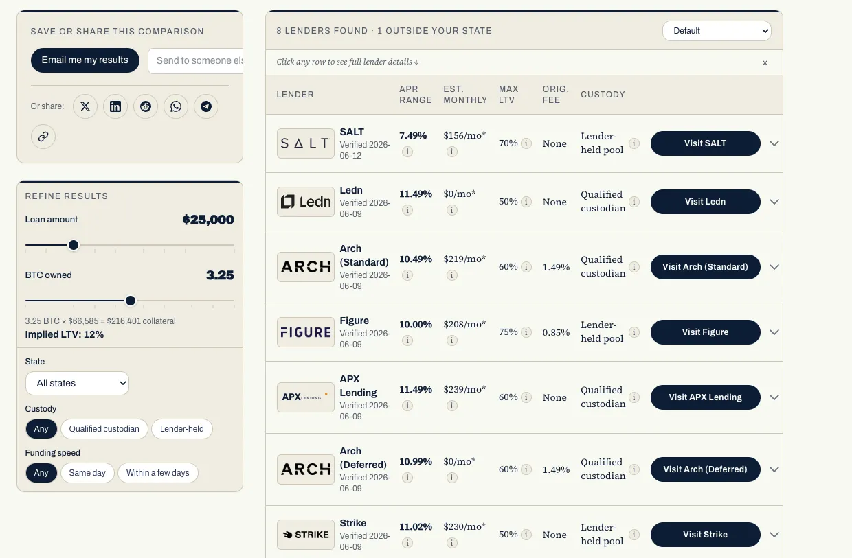The width and height of the screenshot is (852, 558).
Task: Filter by Within a few days
Action: pyautogui.click(x=158, y=473)
